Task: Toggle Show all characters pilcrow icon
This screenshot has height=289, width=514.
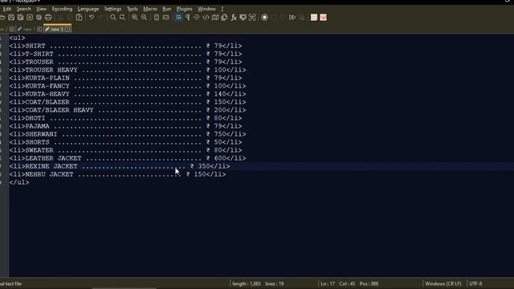Action: [187, 18]
